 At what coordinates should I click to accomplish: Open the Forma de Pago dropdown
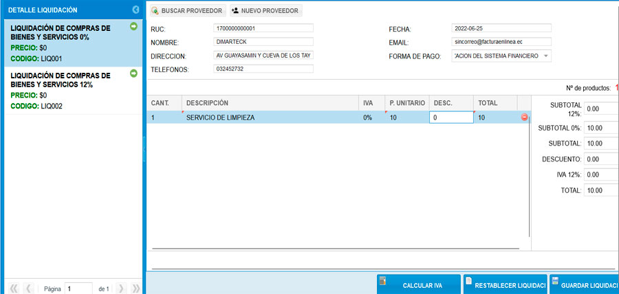(546, 56)
